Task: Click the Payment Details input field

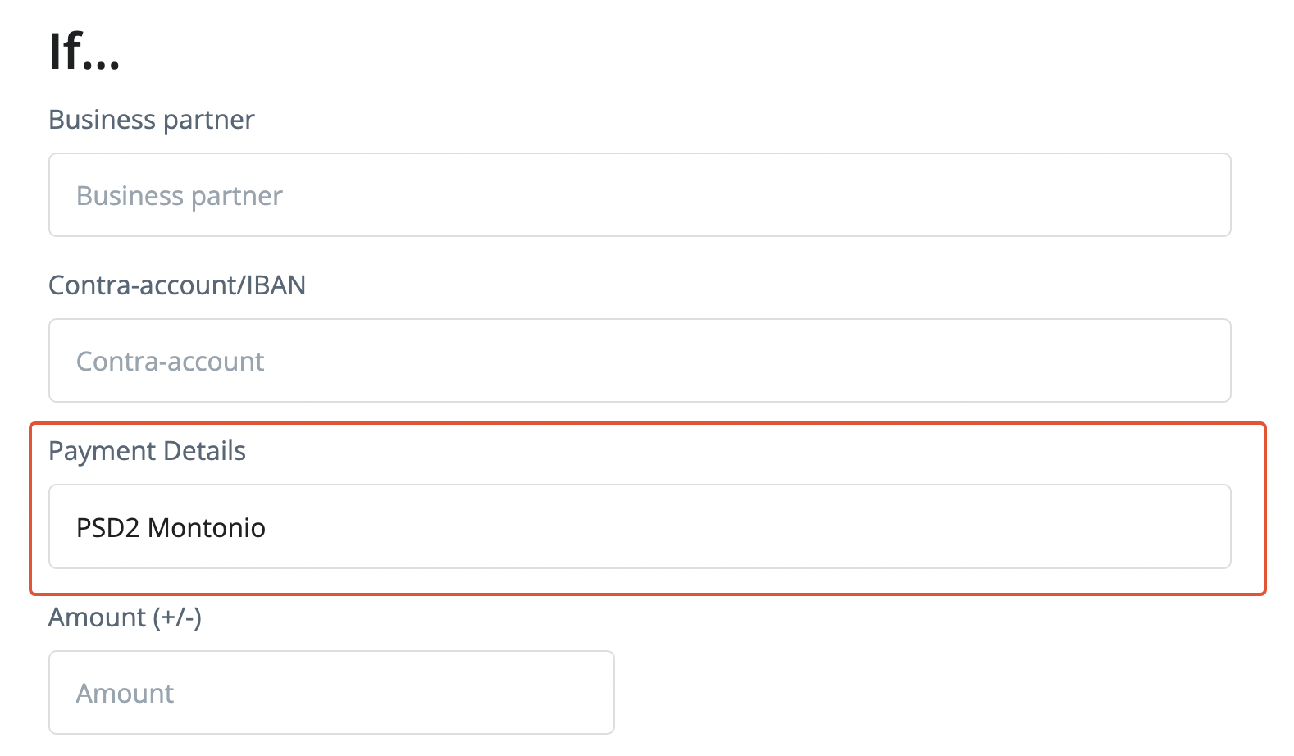Action: pyautogui.click(x=640, y=526)
